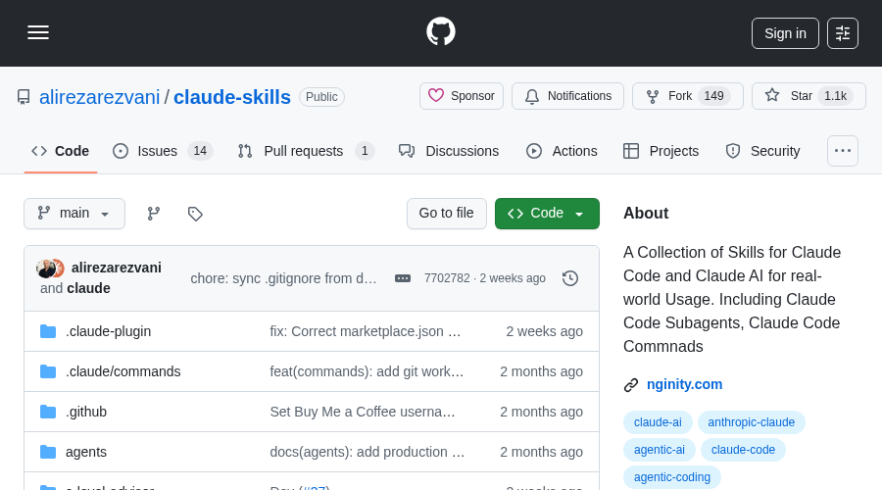Open appearance settings sliders icon button
Viewport: 882px width, 490px height.
click(843, 33)
